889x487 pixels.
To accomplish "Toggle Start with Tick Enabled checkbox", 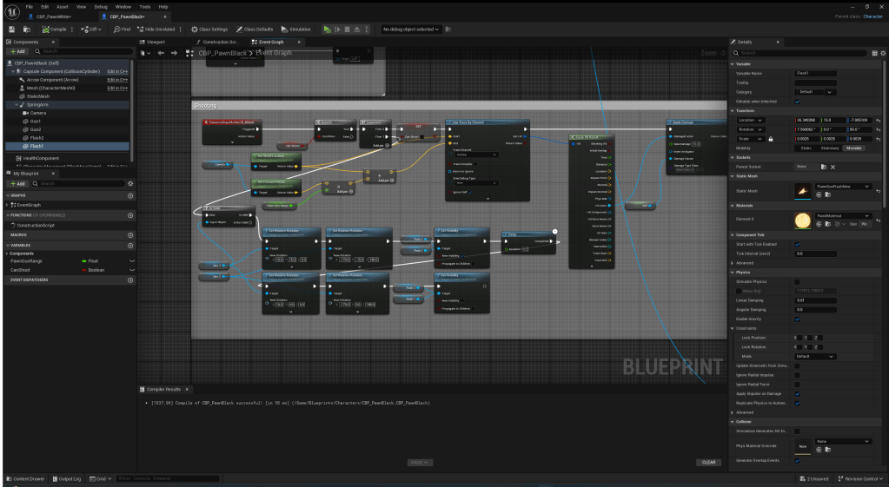I will point(798,244).
